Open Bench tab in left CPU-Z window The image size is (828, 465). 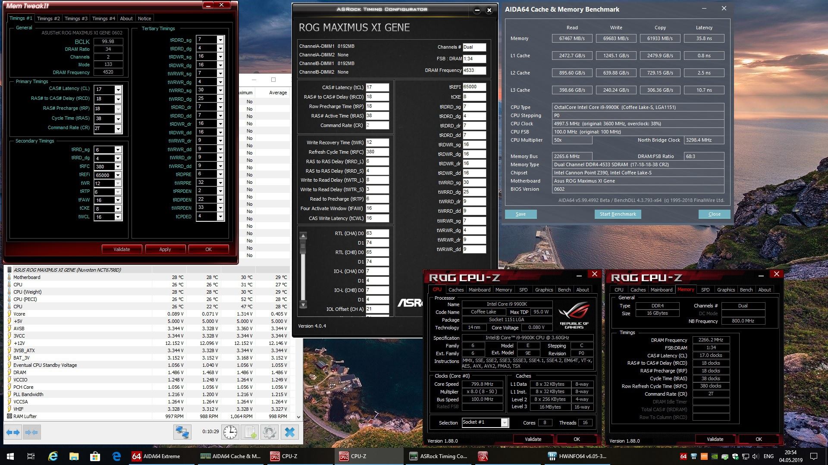(564, 290)
